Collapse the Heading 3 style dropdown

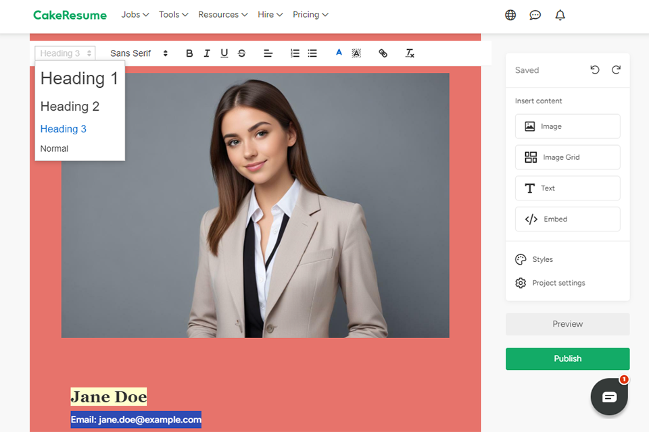[66, 53]
